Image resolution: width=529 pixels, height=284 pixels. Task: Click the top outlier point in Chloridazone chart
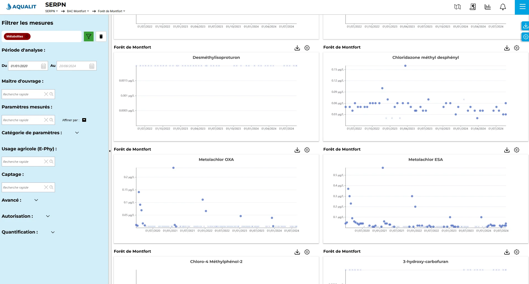point(405,66)
